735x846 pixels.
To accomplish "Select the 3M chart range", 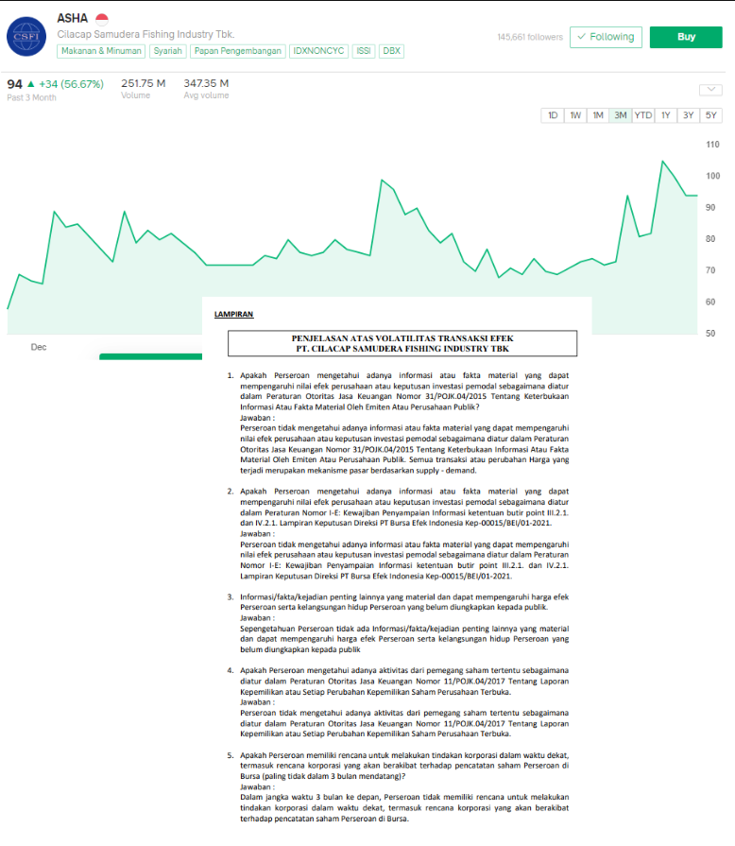I will (621, 115).
